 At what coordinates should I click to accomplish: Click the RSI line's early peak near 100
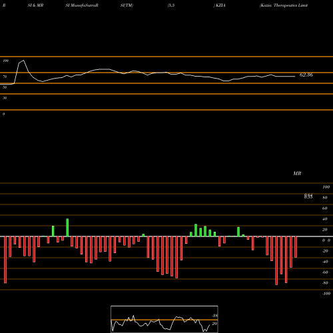point(23,61)
